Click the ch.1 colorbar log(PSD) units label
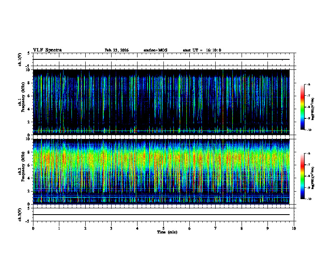This screenshot has height=256, width=331. coord(313,109)
